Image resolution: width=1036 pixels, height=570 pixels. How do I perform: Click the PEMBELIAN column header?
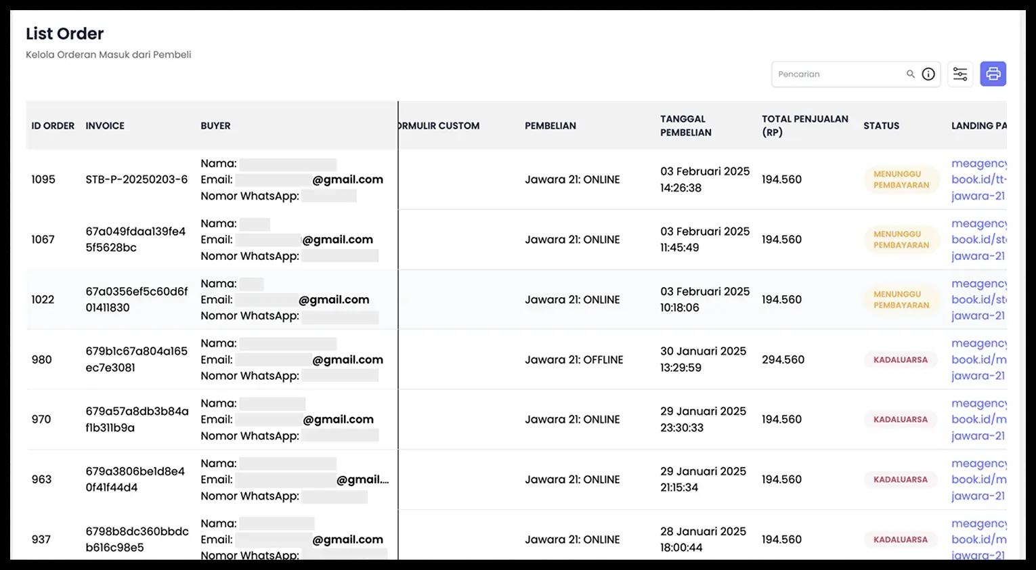(551, 126)
